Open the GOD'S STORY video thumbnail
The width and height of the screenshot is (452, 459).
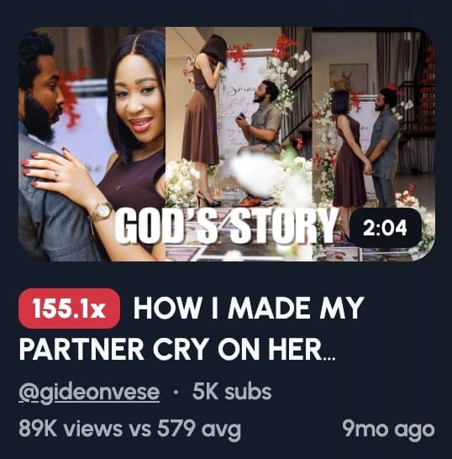tap(227, 144)
